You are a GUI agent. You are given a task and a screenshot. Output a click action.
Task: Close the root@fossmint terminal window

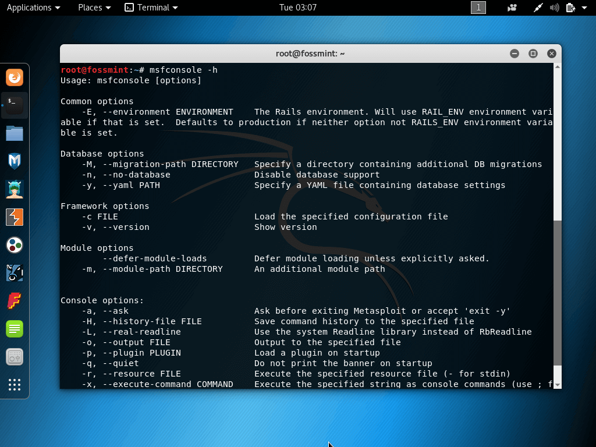(552, 54)
